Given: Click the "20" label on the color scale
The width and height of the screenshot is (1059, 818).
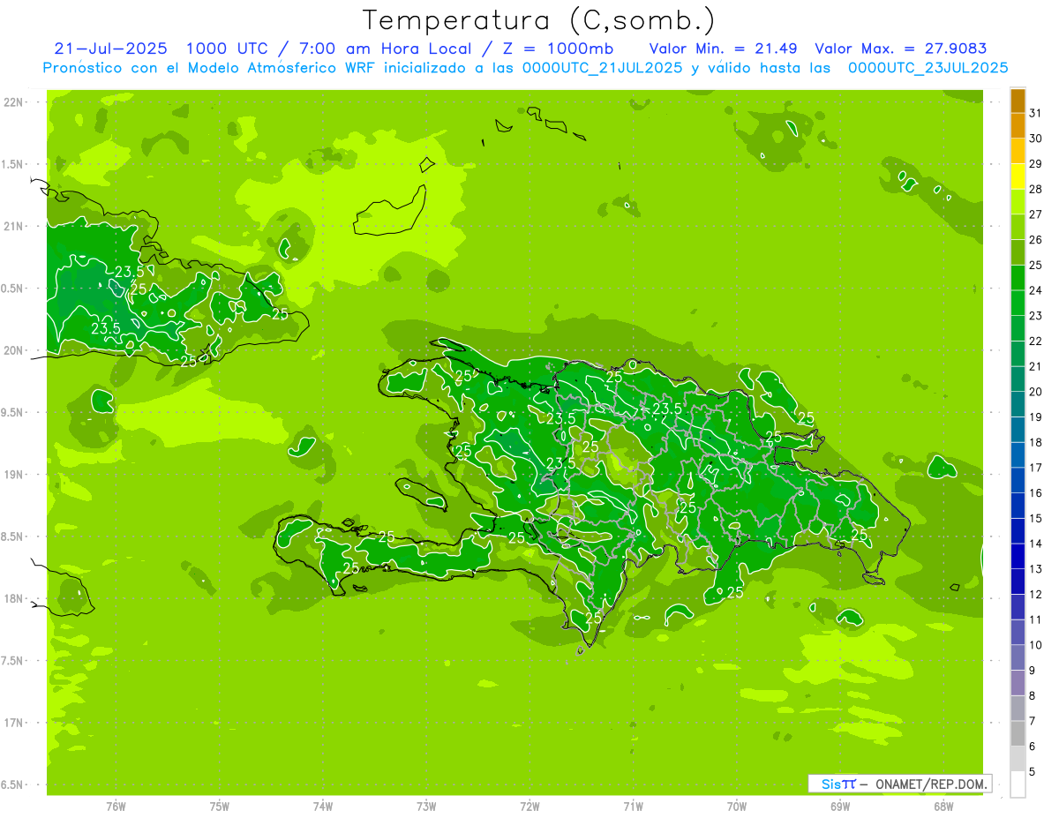Looking at the screenshot, I should 1035,392.
